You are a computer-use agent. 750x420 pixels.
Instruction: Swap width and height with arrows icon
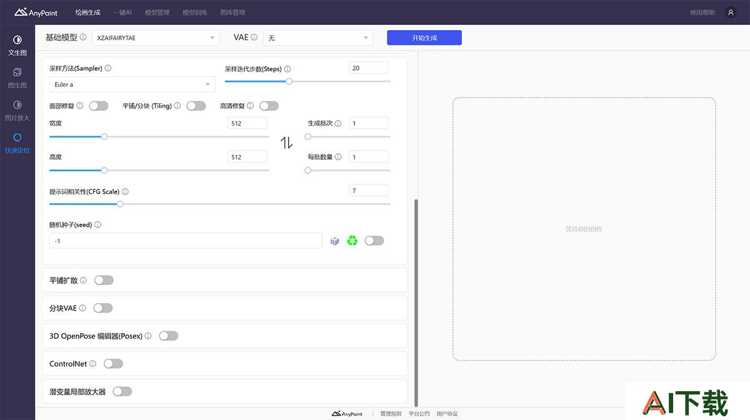pos(286,142)
